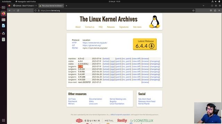This screenshot has height=124, width=222.
Task: Select The Linux Kernel Archives tab
Action: [51, 6]
